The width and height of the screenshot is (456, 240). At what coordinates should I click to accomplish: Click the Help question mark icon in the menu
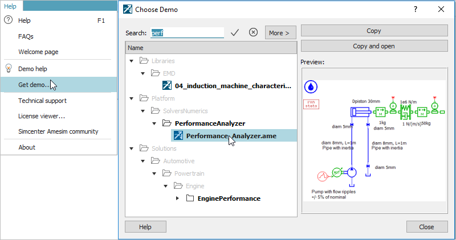point(9,20)
